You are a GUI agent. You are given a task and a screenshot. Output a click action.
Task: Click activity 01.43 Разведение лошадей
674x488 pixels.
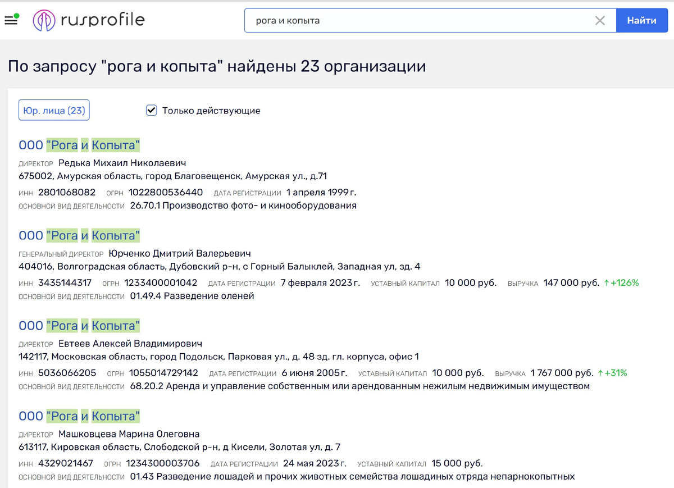pyautogui.click(x=352, y=477)
